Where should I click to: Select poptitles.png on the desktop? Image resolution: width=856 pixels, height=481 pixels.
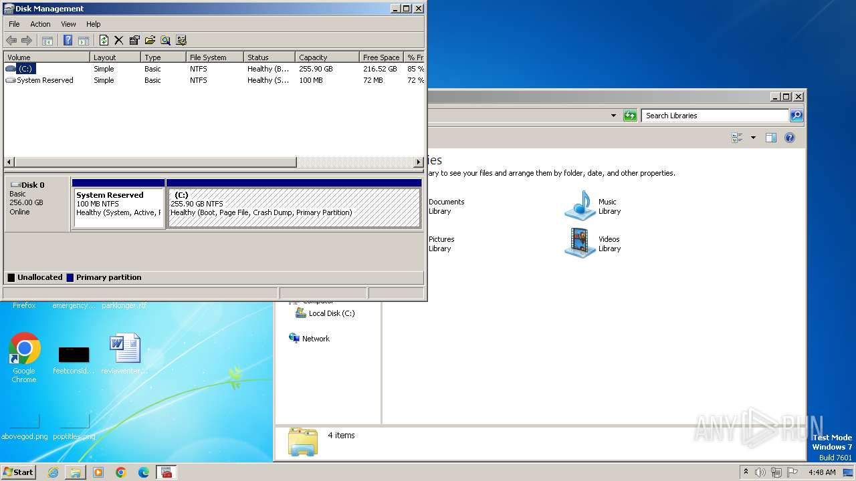[74, 428]
